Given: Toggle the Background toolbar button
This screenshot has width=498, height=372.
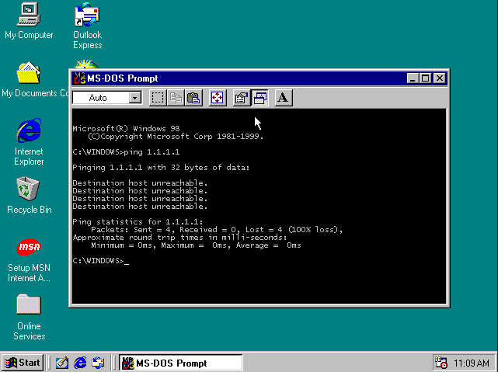Looking at the screenshot, I should pos(260,98).
